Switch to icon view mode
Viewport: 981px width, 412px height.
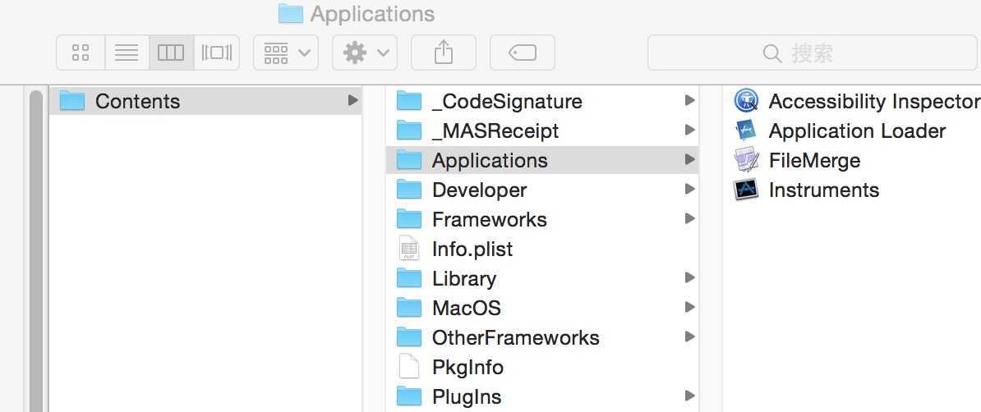click(81, 53)
